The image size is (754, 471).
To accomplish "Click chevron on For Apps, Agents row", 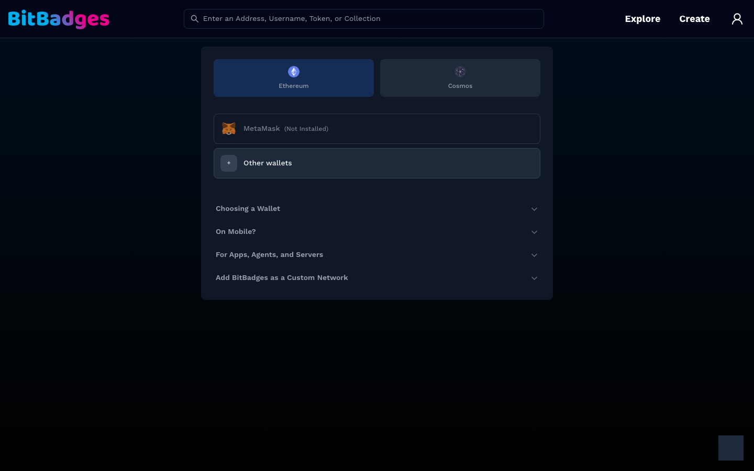I will [534, 255].
